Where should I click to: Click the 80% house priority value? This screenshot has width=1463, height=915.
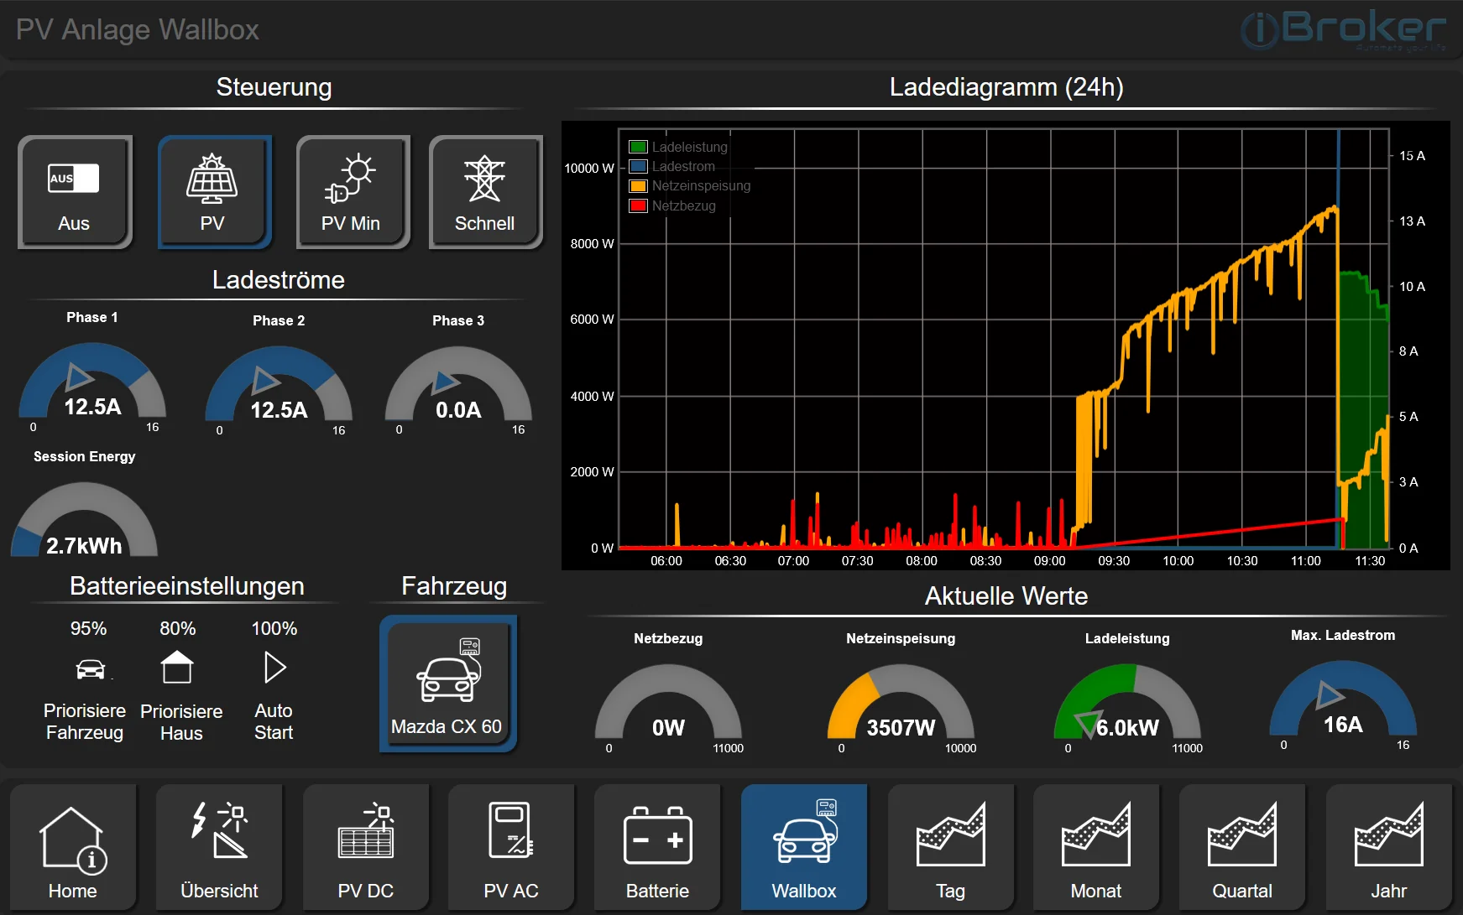click(x=178, y=628)
